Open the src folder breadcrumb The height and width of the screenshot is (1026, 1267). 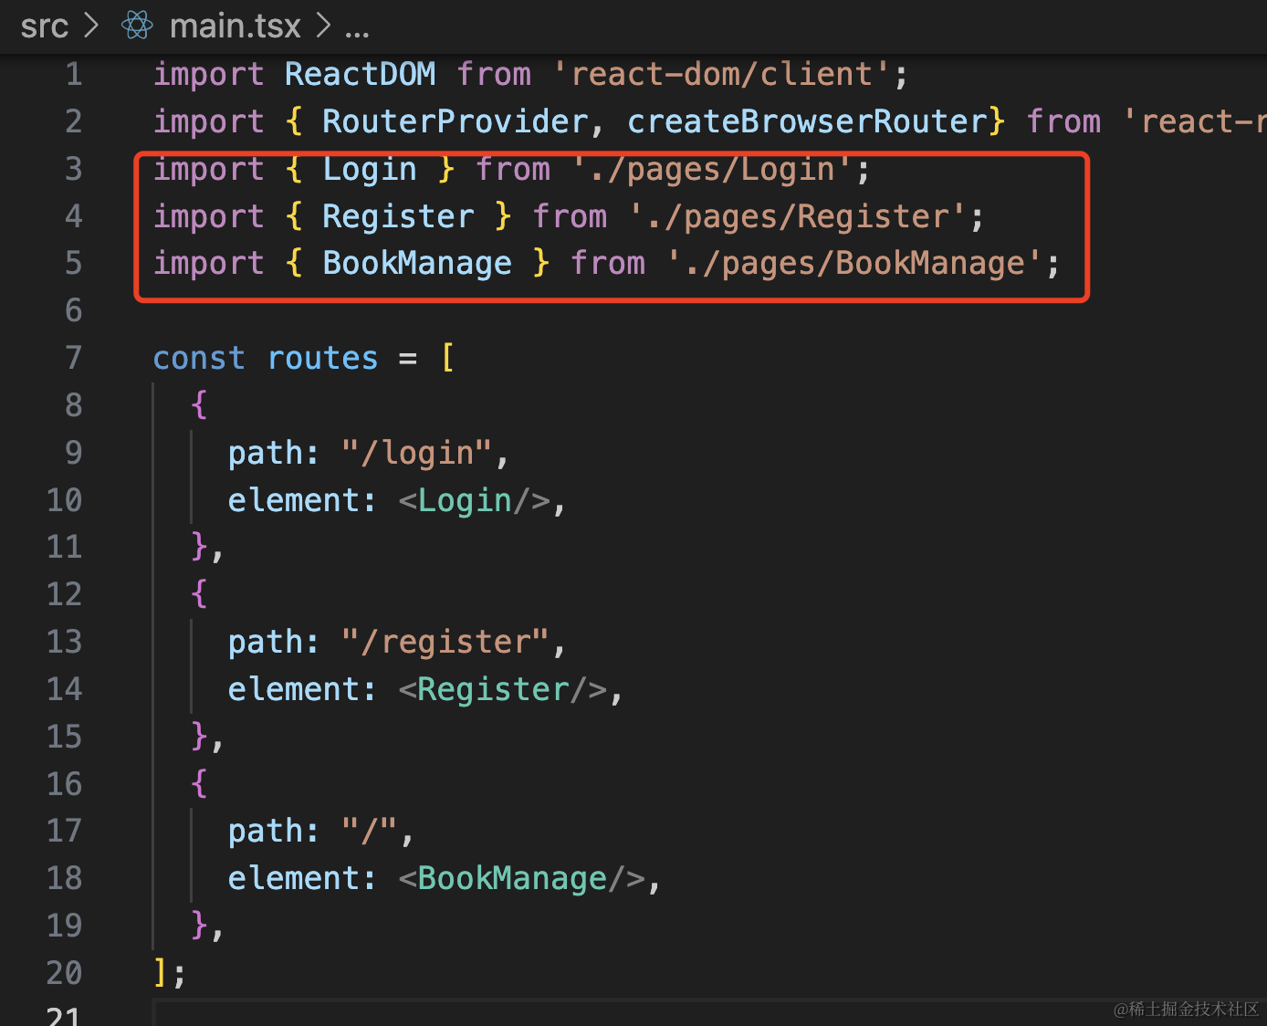pyautogui.click(x=44, y=26)
